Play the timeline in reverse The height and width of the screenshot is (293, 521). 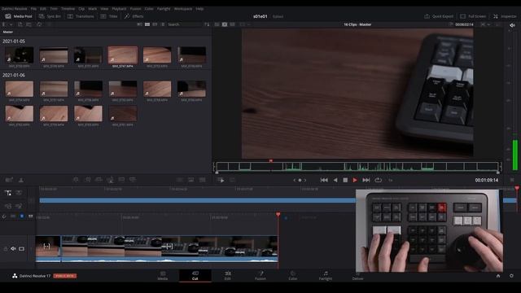(x=335, y=180)
